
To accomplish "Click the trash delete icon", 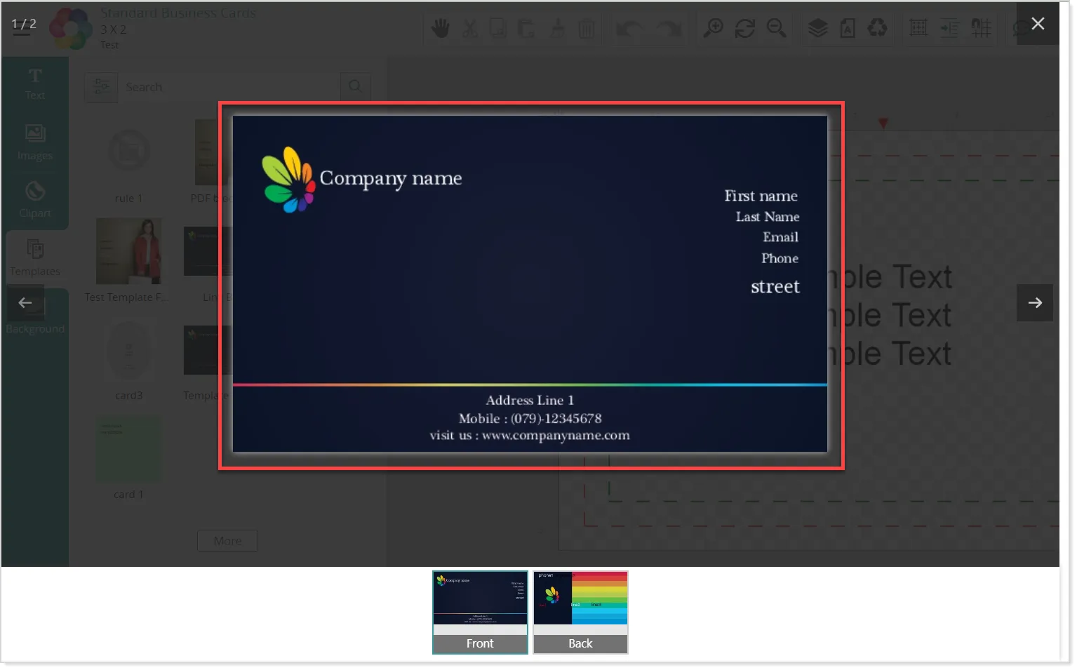I will coord(586,29).
